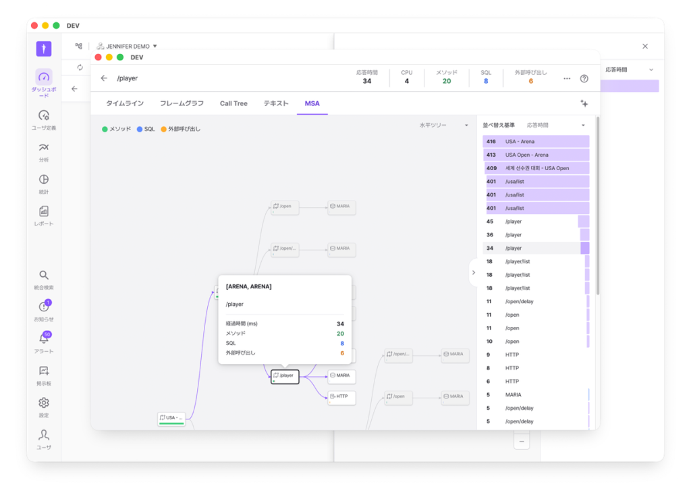Switch to the timeline tab

125,103
